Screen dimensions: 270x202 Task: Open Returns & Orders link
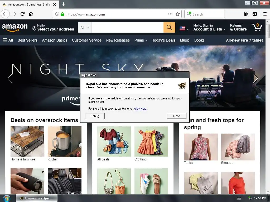[x=238, y=27]
